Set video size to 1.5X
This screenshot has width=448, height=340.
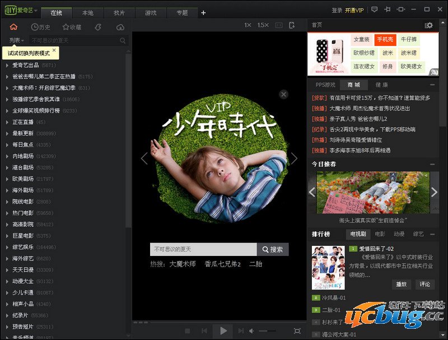pyautogui.click(x=263, y=25)
